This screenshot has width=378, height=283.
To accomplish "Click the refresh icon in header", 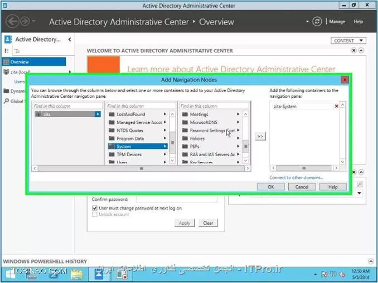I will pyautogui.click(x=317, y=21).
